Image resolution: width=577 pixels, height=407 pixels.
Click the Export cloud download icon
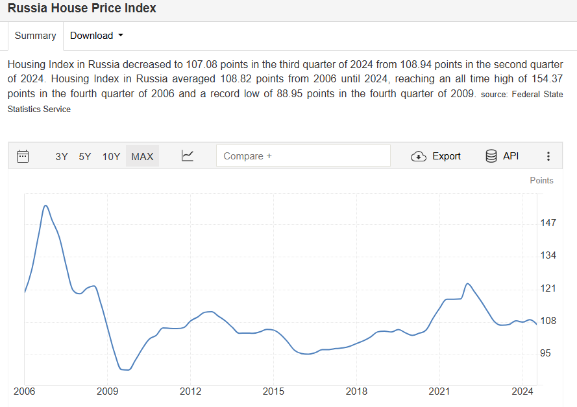click(419, 156)
